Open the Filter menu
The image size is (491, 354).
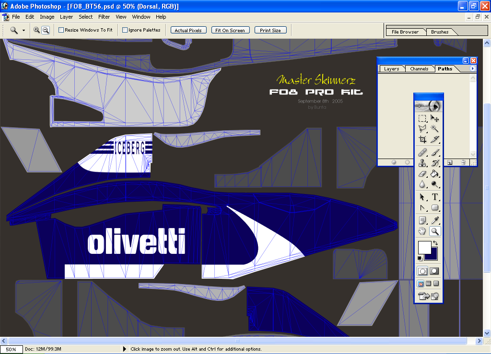[104, 17]
